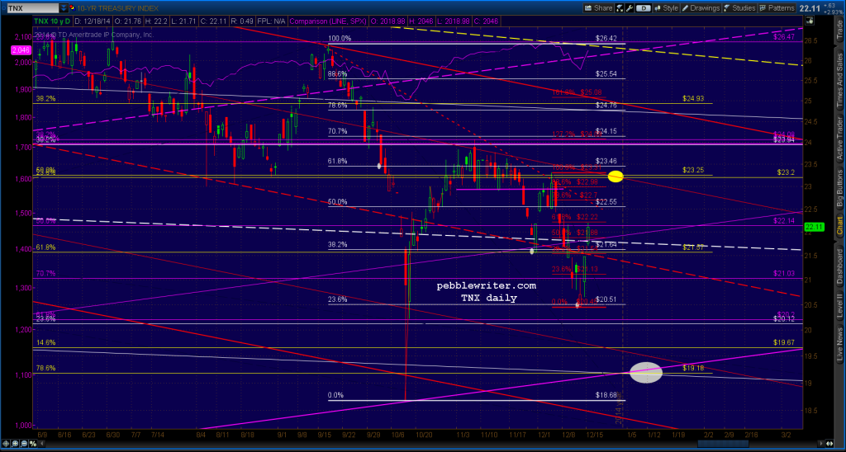The image size is (846, 452).
Task: Click the L: 21.71 low value
Action: [x=183, y=21]
